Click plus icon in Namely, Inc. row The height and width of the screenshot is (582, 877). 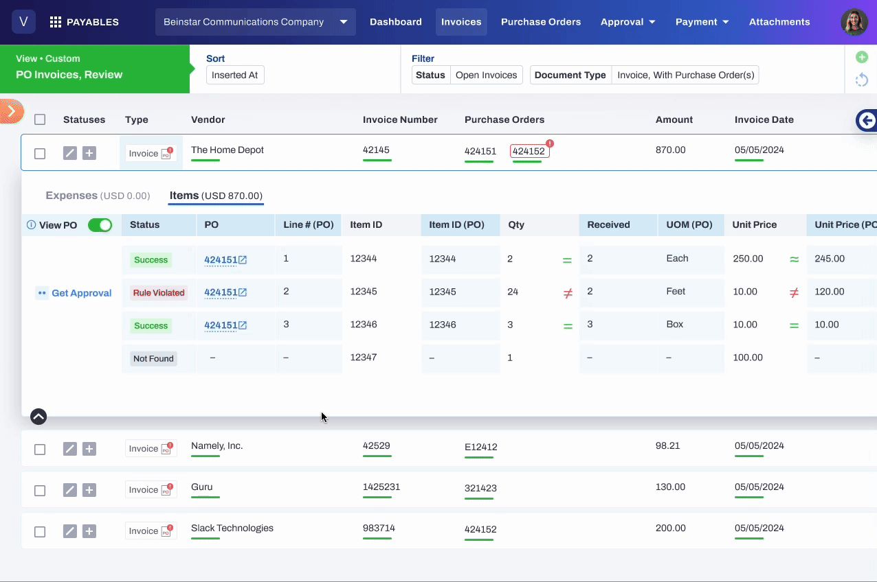[89, 449]
